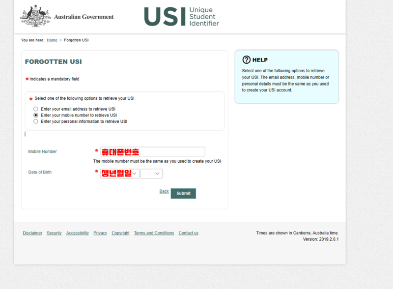Expand the middle Date of Birth dropdown
The image size is (393, 289).
coord(129,173)
